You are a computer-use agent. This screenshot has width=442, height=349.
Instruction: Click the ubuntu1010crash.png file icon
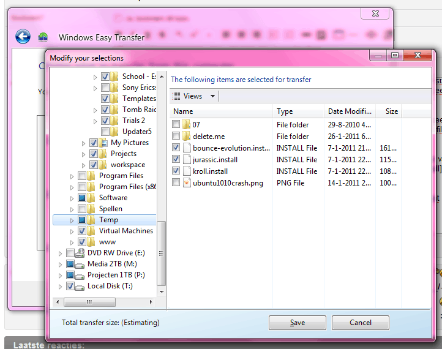pos(187,182)
